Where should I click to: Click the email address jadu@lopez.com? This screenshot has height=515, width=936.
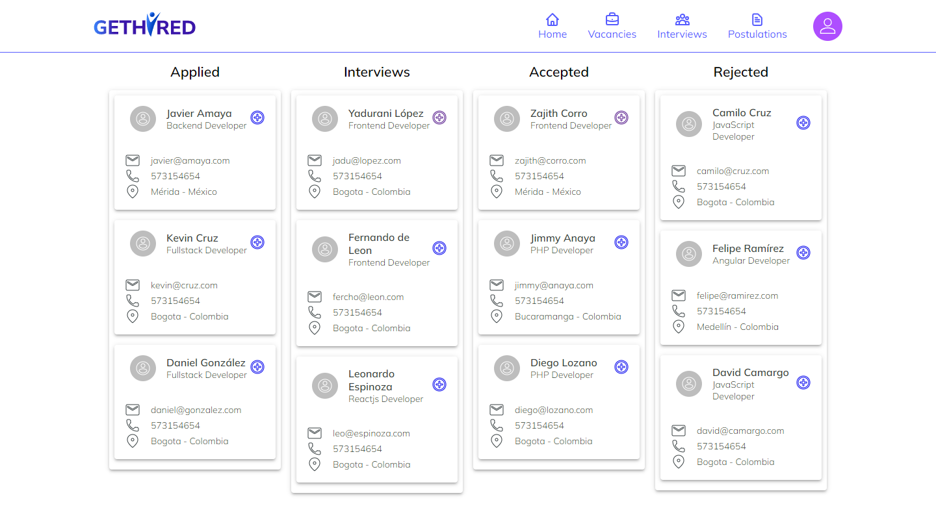click(x=367, y=160)
